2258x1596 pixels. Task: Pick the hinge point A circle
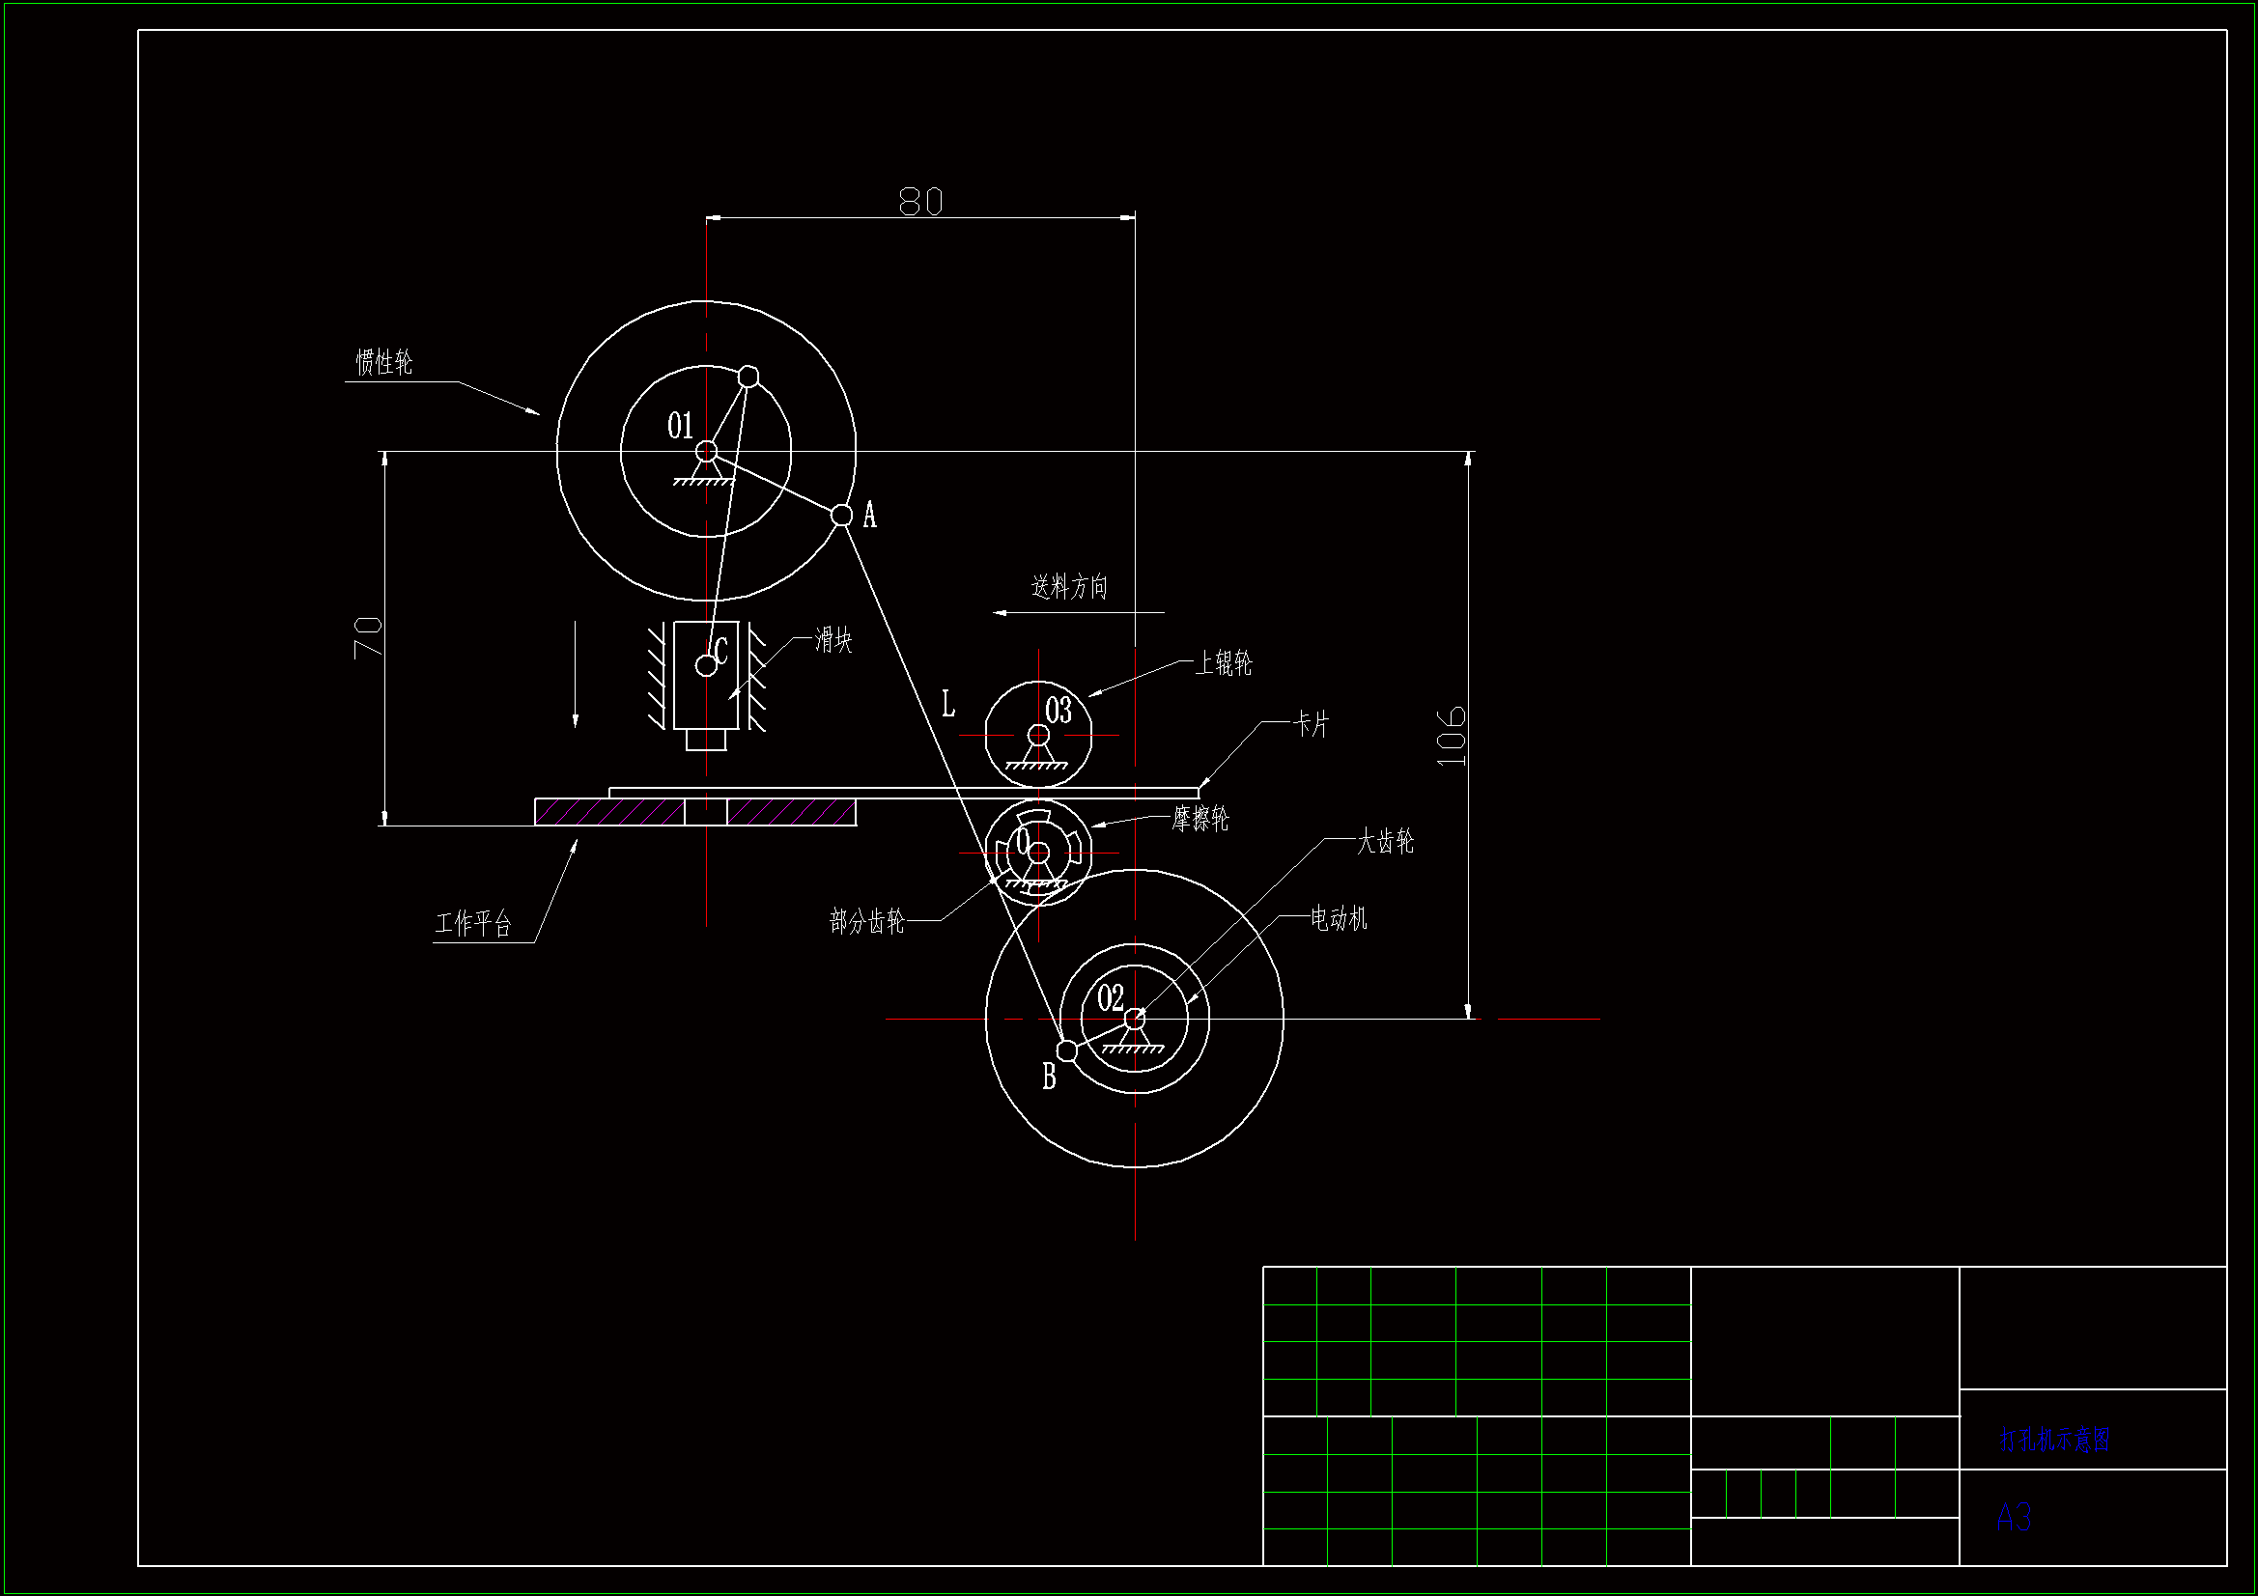point(842,515)
